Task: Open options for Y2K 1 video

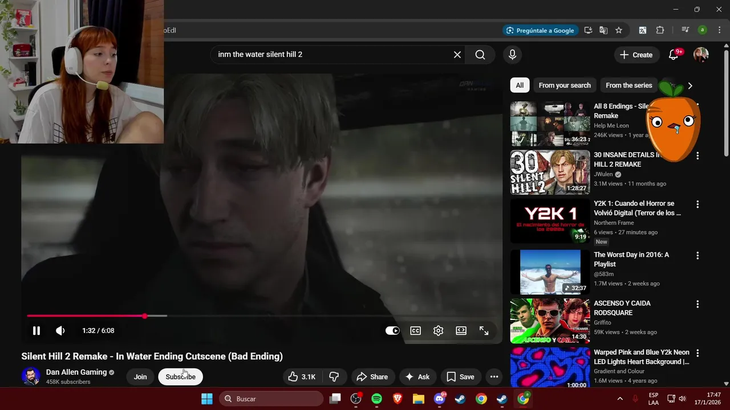Action: (x=697, y=204)
